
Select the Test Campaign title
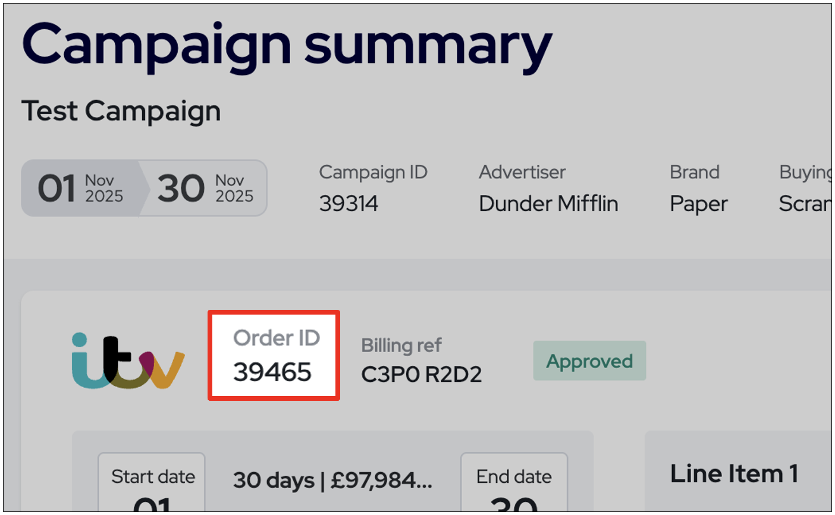click(x=121, y=111)
